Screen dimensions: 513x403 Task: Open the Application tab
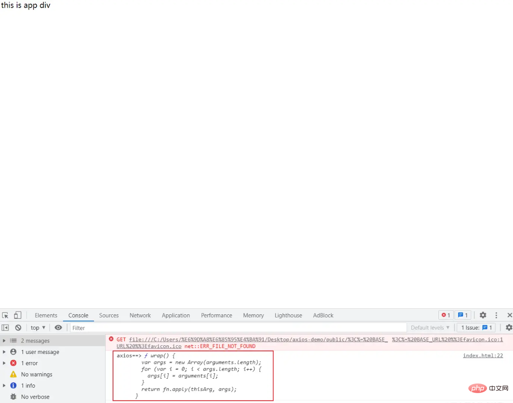tap(175, 315)
